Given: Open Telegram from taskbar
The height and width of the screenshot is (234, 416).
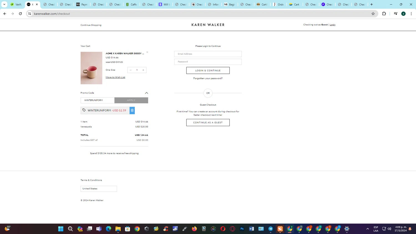Looking at the screenshot, I should (x=271, y=229).
